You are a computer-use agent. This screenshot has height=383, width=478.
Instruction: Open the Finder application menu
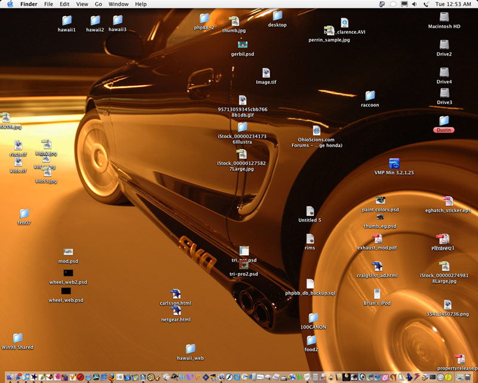pos(29,4)
